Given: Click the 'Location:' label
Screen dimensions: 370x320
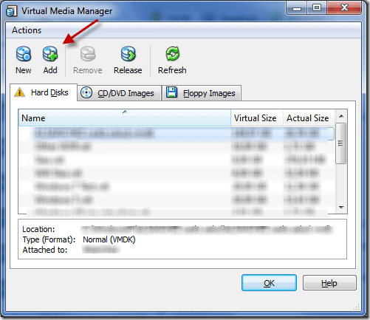Looking at the screenshot, I should click(x=38, y=229).
